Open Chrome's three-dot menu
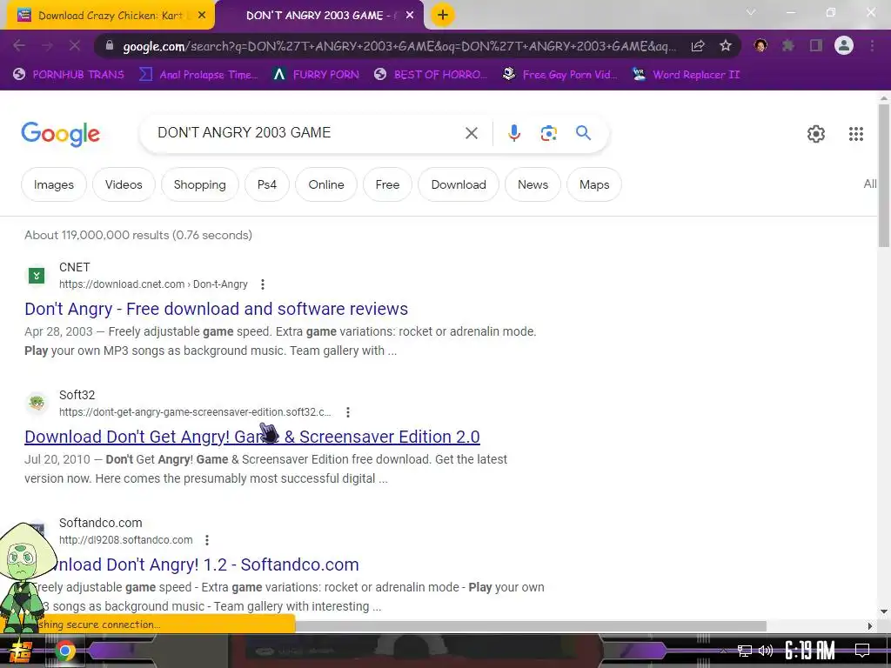Viewport: 891px width, 668px height. pyautogui.click(x=872, y=45)
